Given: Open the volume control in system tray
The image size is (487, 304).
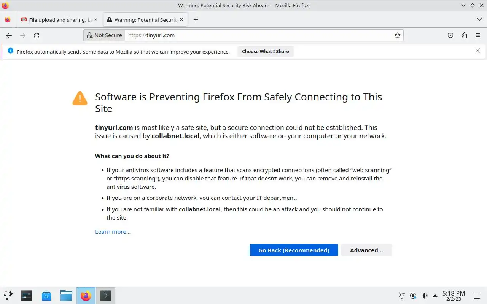Looking at the screenshot, I should [424, 296].
